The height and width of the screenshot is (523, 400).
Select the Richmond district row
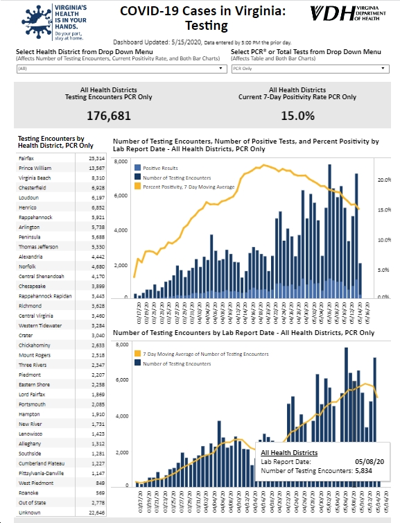pyautogui.click(x=61, y=306)
